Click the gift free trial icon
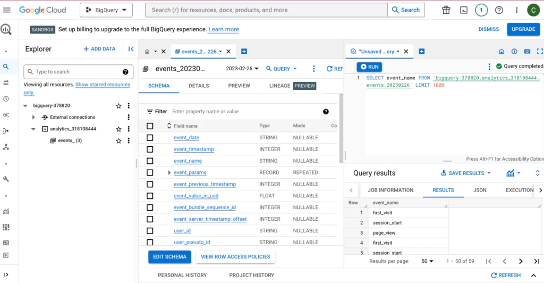Viewport: 544px width, 283px height. click(446, 10)
